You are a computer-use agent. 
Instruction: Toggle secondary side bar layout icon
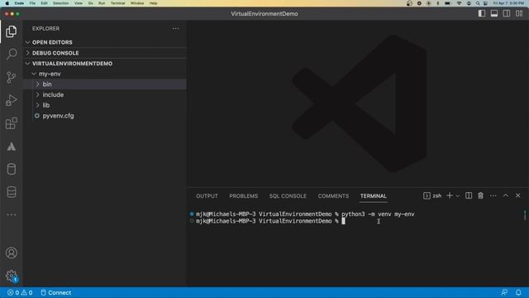[x=507, y=13]
